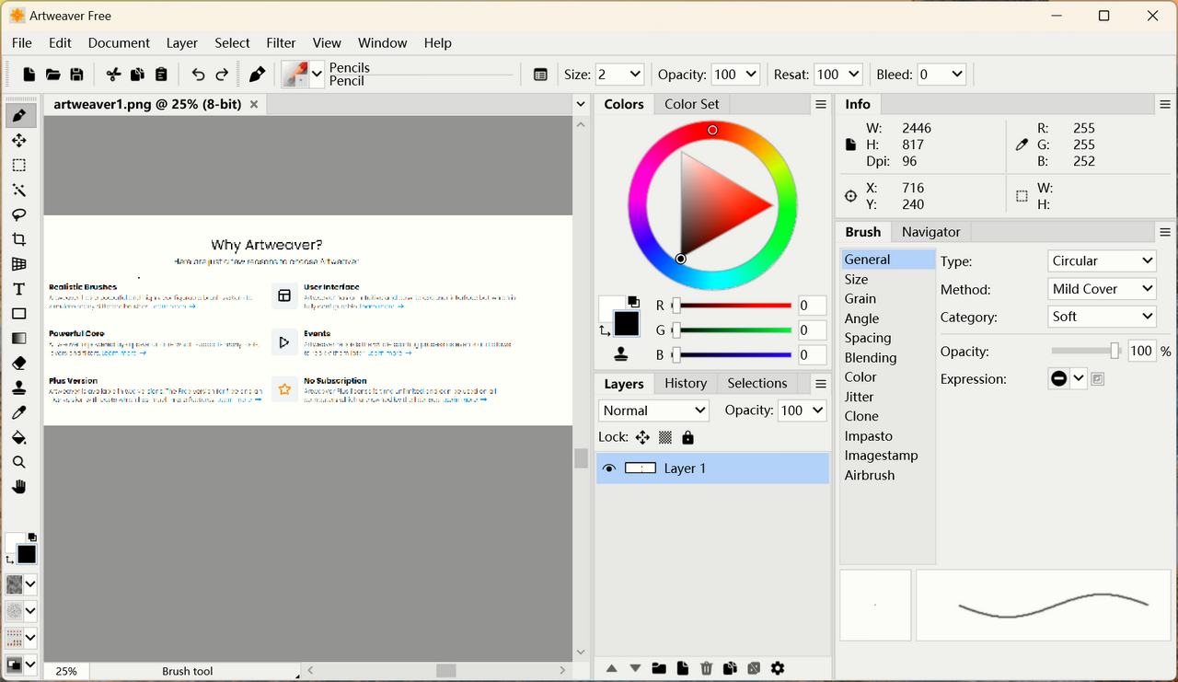Open the layer blend mode dropdown set to Normal
This screenshot has width=1178, height=682.
tap(653, 410)
